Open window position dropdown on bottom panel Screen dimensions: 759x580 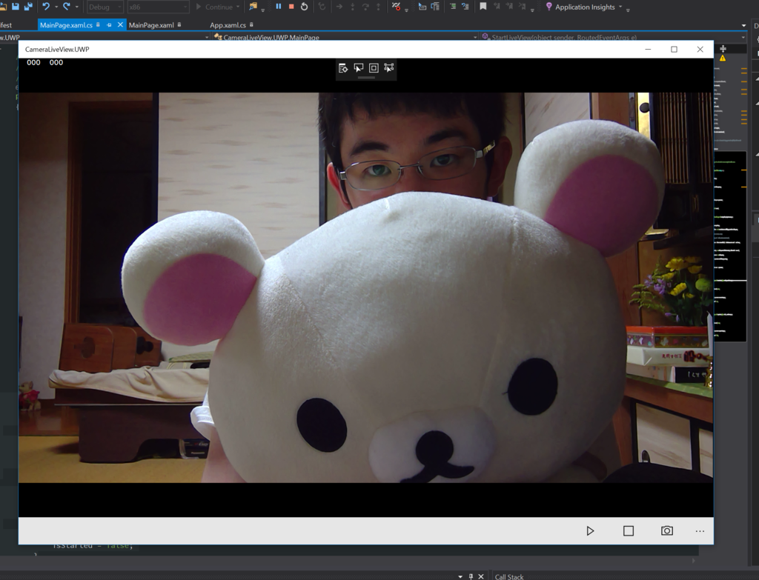(x=460, y=576)
